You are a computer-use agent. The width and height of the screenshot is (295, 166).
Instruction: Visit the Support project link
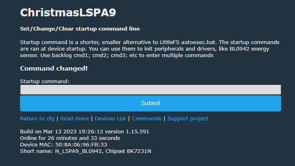pos(188,118)
